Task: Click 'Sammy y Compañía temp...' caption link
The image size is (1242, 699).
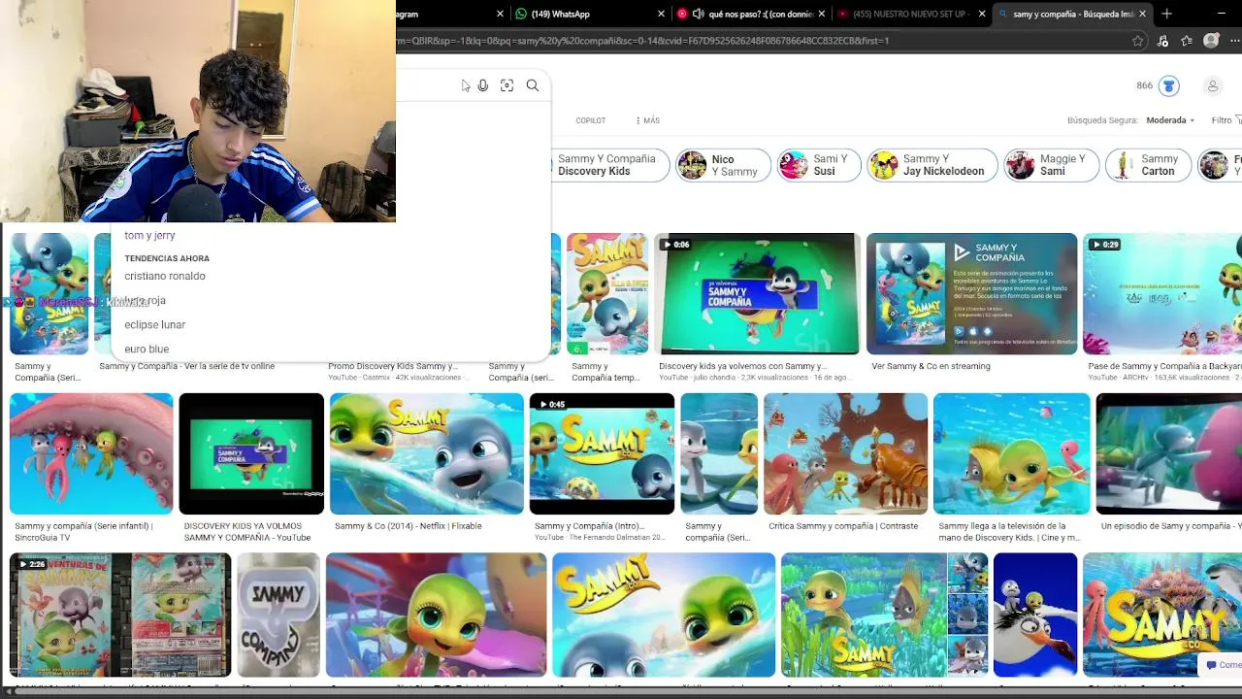Action: [x=605, y=372]
